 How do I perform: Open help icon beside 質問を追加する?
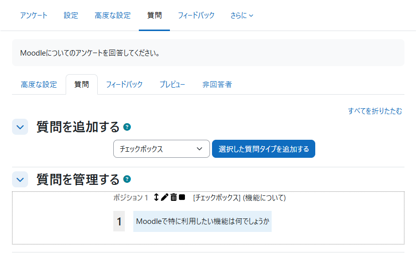127,127
